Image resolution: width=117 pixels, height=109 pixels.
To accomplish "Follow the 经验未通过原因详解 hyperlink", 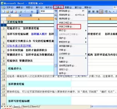I will [19, 46].
